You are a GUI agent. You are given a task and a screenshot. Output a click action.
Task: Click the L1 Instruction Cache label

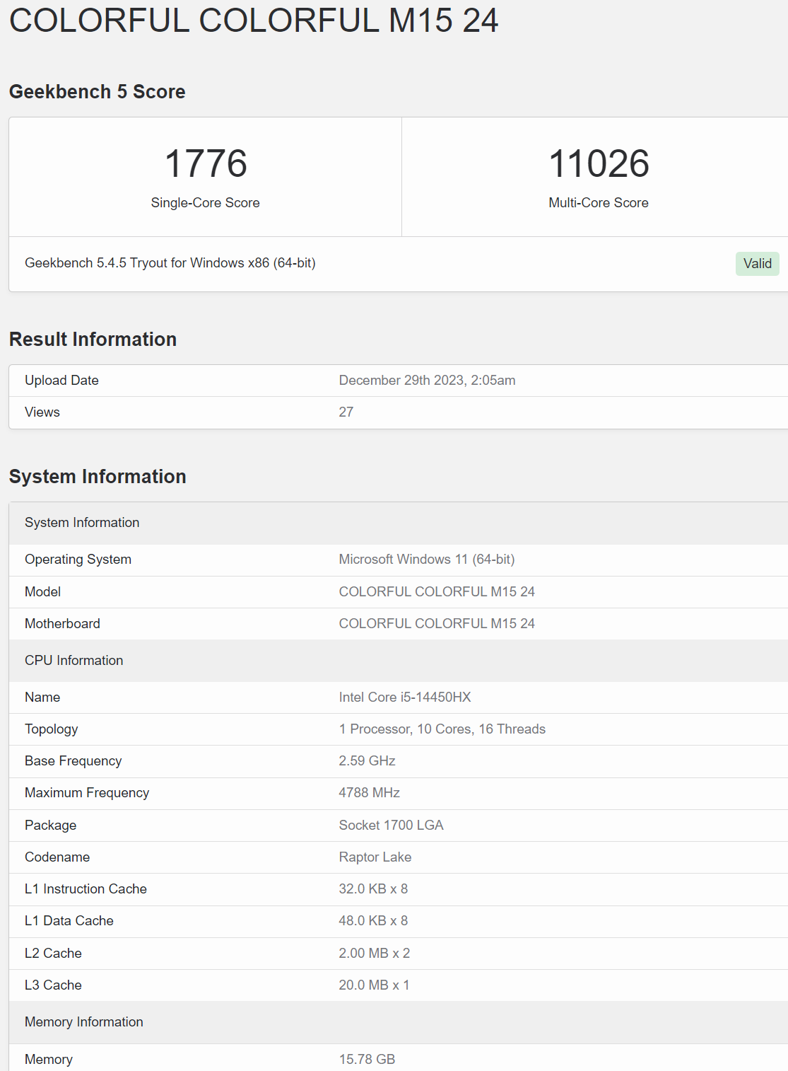(86, 889)
